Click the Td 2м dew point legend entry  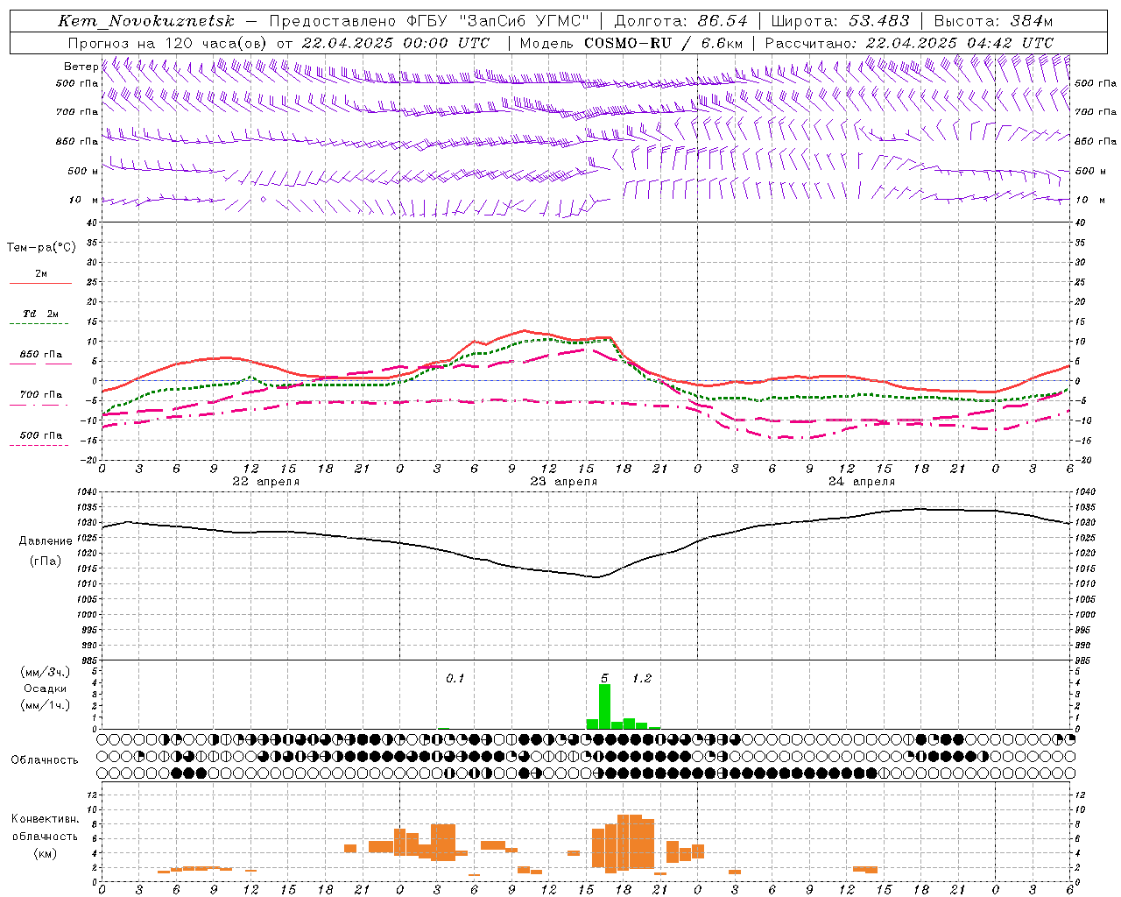pos(41,314)
